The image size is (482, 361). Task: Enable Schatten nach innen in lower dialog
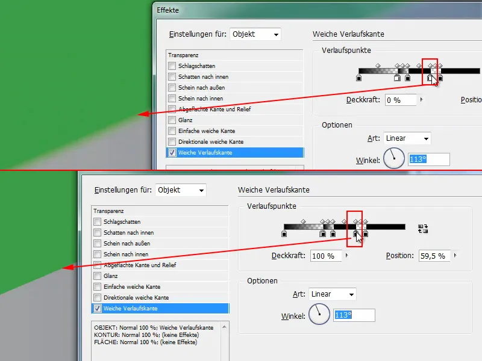[x=98, y=232]
